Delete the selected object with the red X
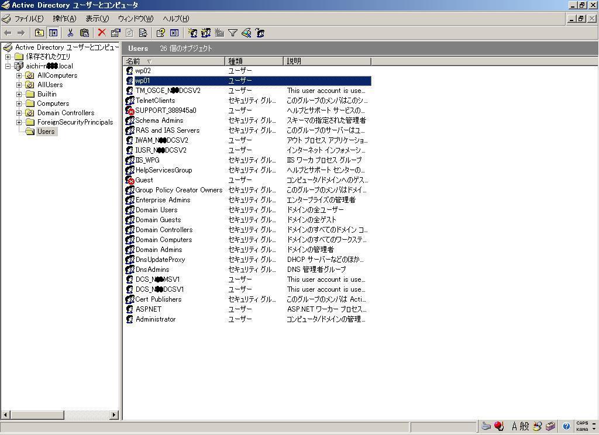This screenshot has width=599, height=435. coord(102,33)
